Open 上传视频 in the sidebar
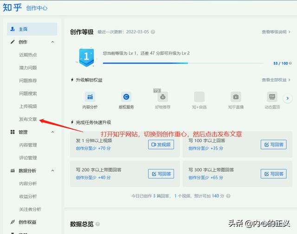 [x=28, y=106]
